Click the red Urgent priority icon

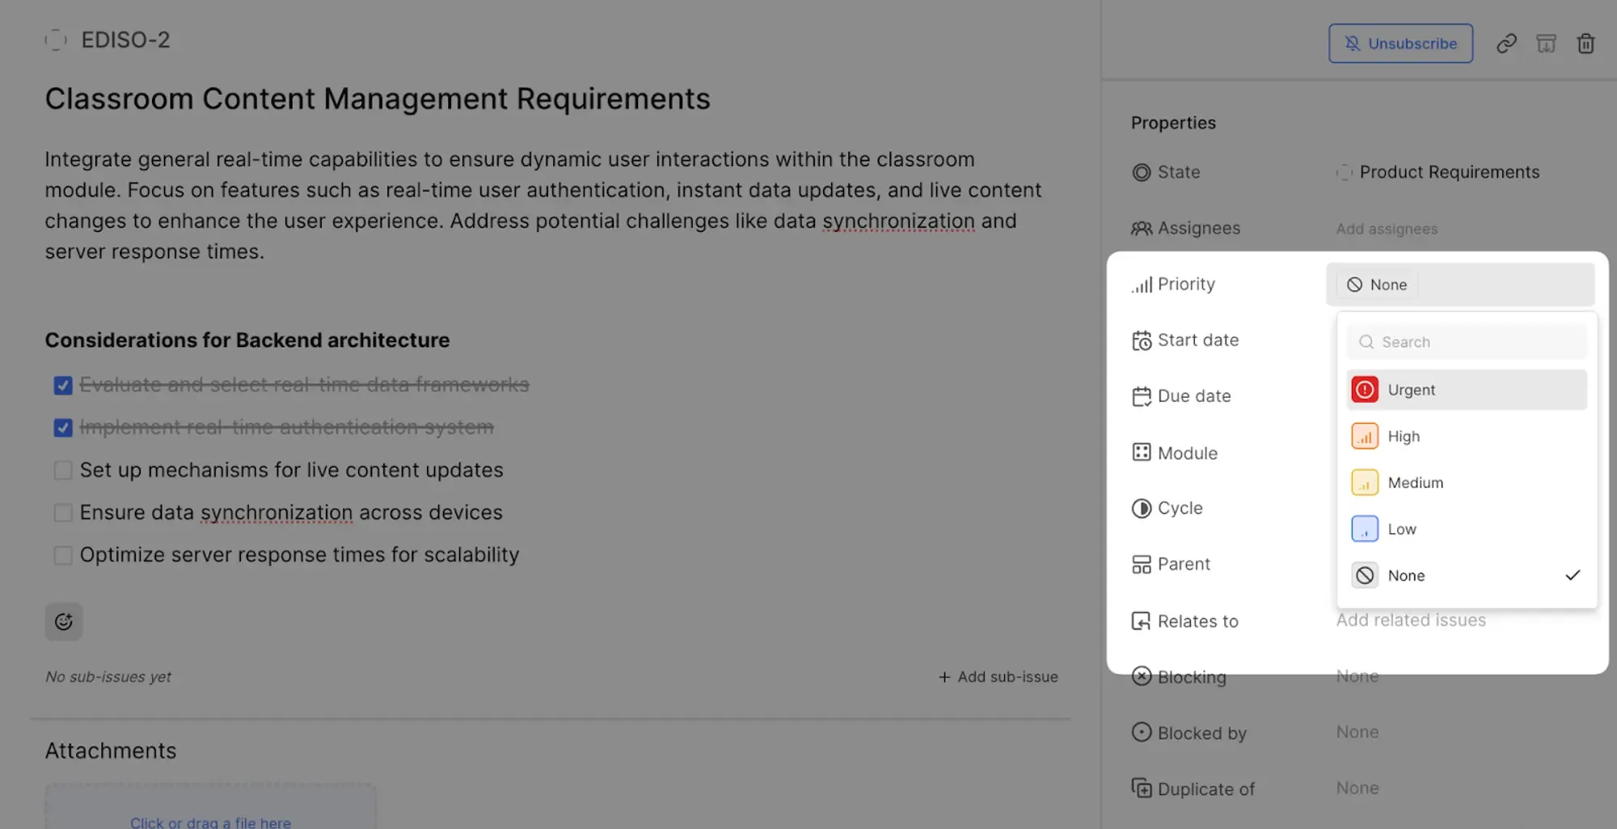click(1365, 390)
